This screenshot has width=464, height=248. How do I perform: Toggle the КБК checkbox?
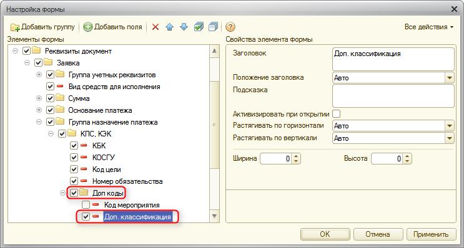[x=74, y=146]
